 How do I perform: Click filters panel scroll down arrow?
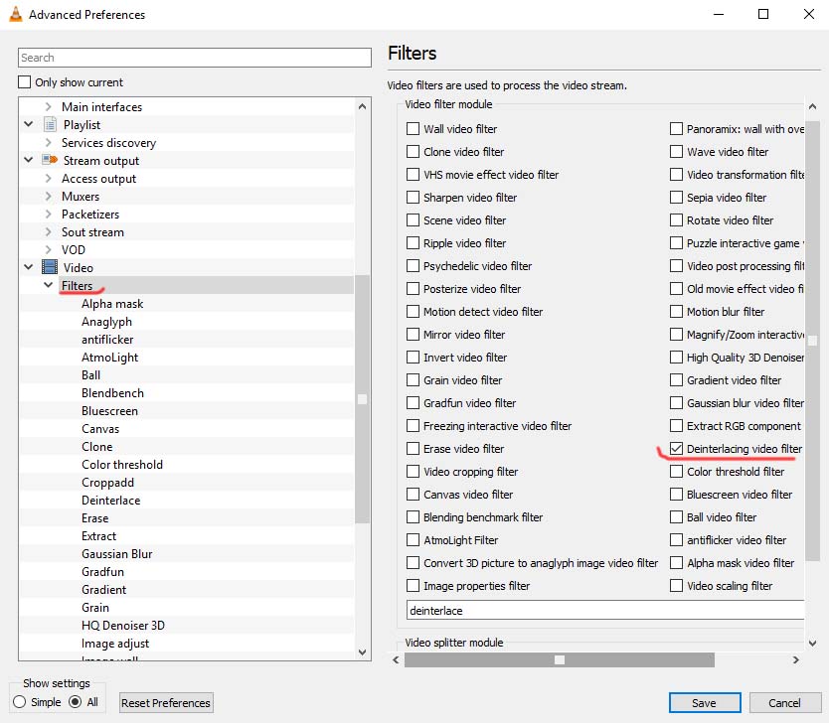(x=813, y=644)
